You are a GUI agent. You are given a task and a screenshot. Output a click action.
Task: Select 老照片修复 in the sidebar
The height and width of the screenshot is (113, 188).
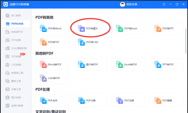tap(16, 106)
